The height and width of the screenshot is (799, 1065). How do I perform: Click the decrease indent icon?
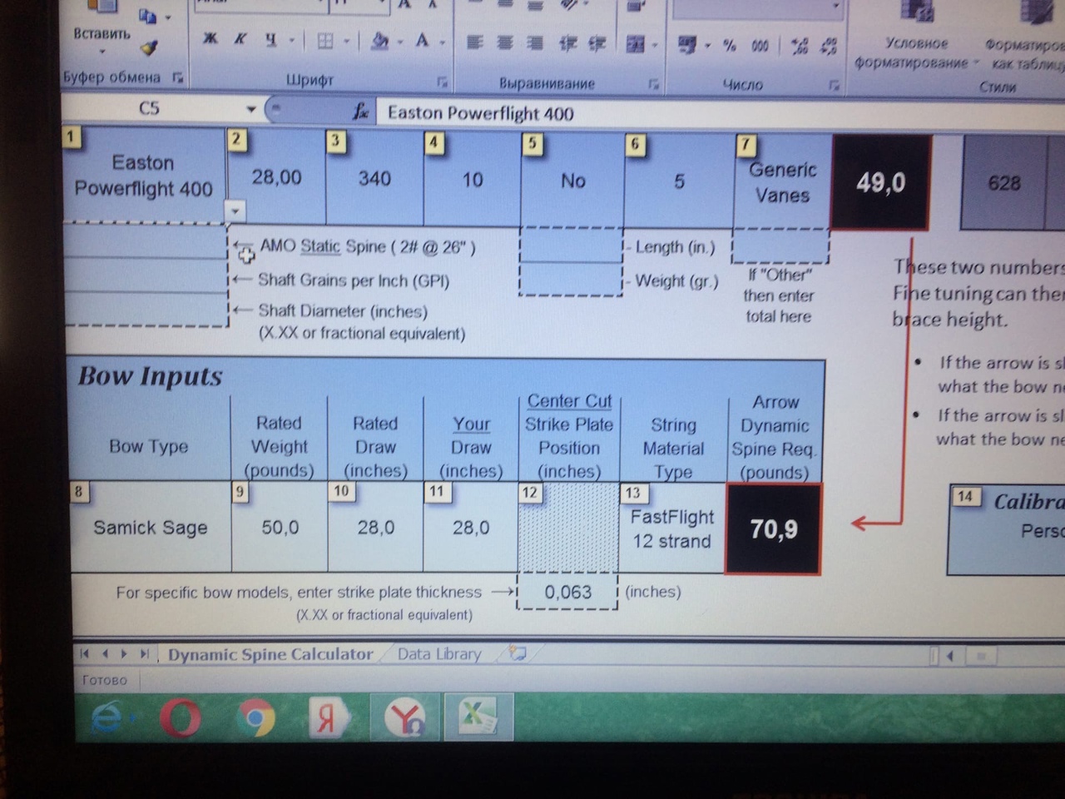[x=567, y=43]
